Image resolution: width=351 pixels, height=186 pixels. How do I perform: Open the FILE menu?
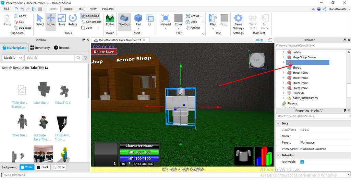(x=7, y=9)
